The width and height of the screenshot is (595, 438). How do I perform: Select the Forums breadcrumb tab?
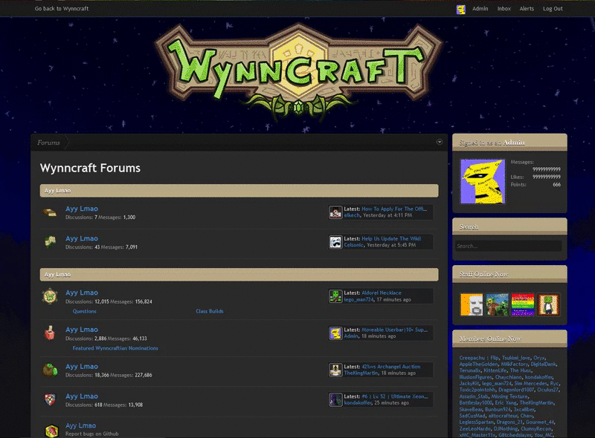point(48,143)
